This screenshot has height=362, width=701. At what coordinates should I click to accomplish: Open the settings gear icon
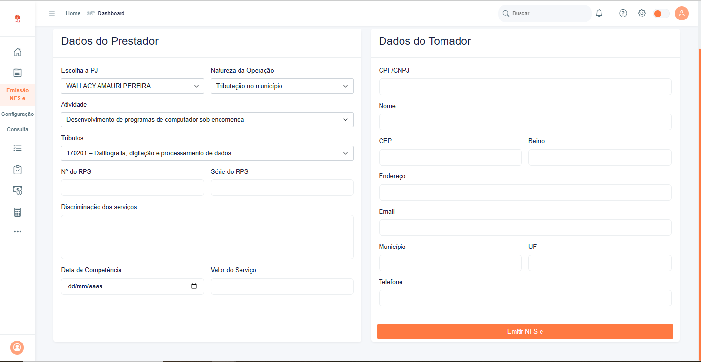(x=642, y=14)
